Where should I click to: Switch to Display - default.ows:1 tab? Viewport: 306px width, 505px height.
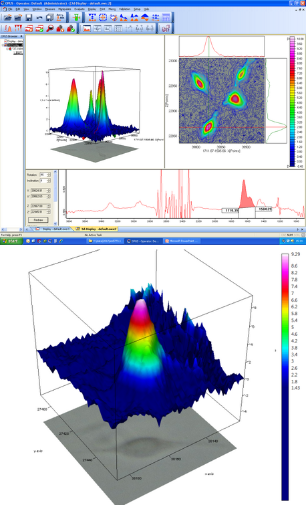pyautogui.click(x=53, y=229)
